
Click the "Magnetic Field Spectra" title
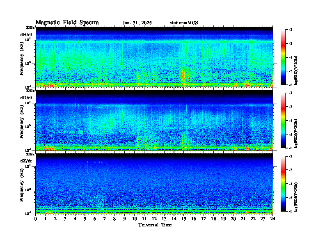click(x=67, y=23)
